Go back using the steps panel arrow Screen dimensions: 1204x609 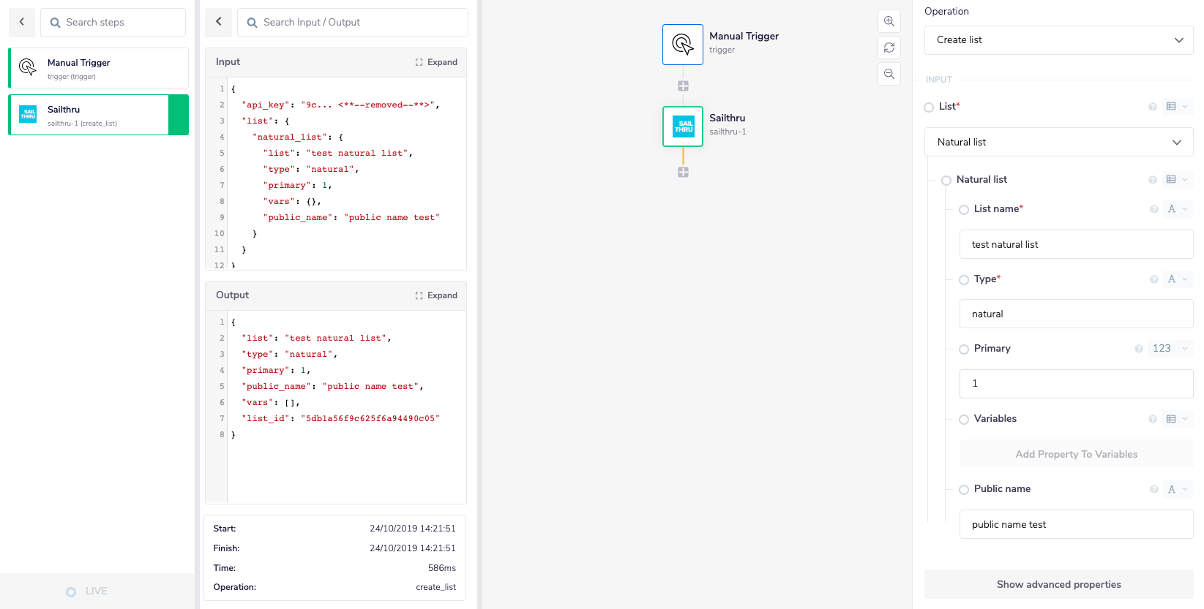(x=22, y=22)
